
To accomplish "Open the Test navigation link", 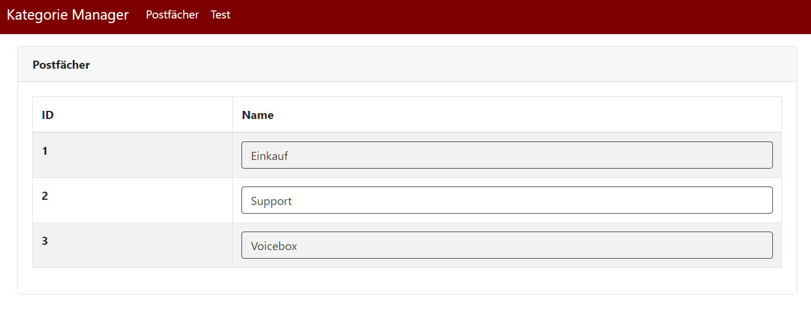I will pyautogui.click(x=220, y=15).
